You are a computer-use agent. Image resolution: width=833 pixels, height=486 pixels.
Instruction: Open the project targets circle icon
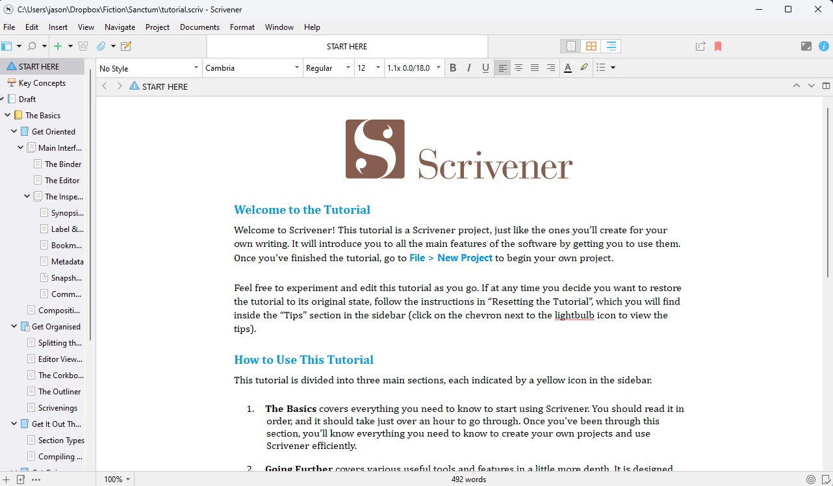pos(811,480)
